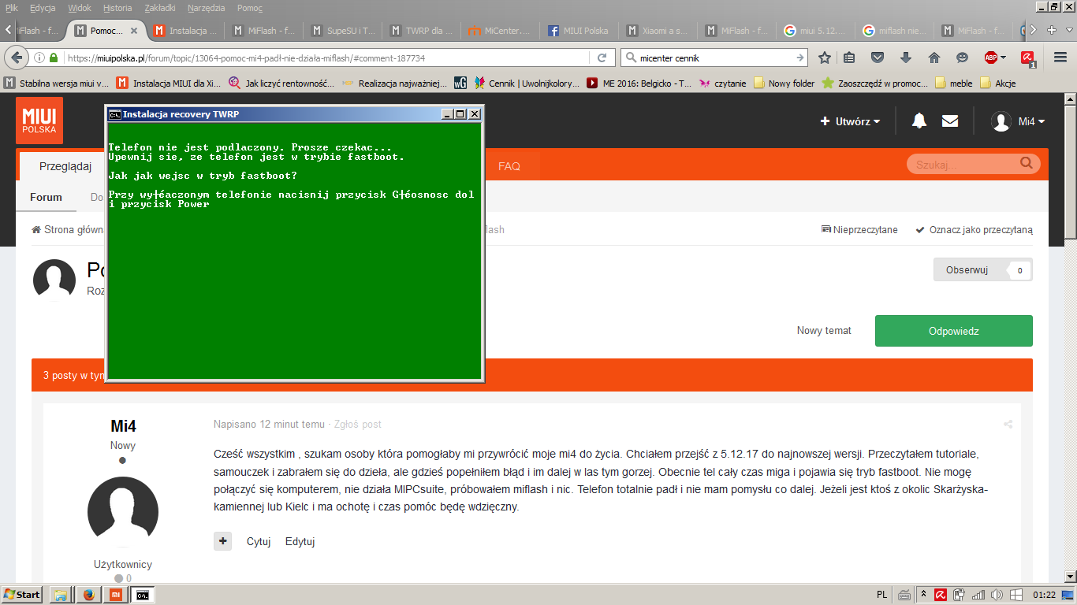This screenshot has height=605, width=1077.
Task: Click the Edytuj link under the post
Action: click(x=300, y=541)
